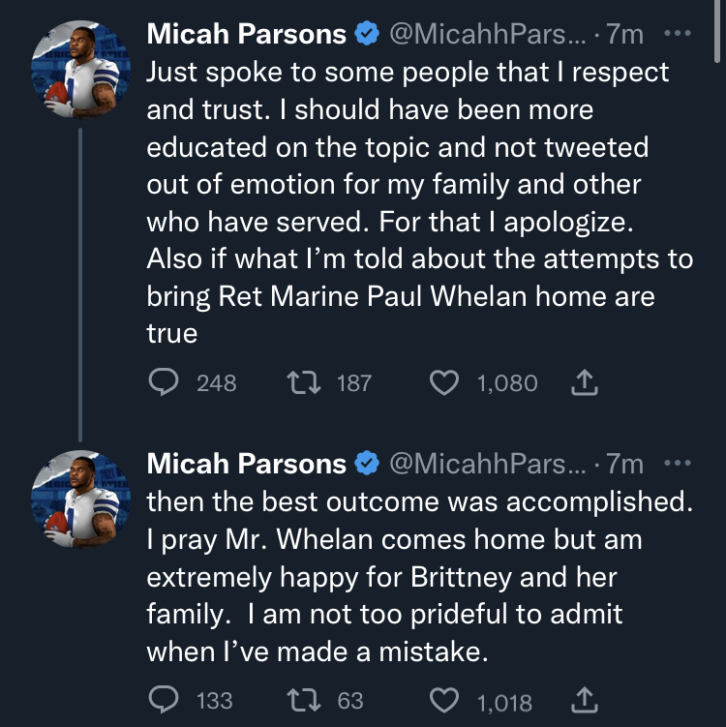
Task: Open the three-dot menu on second tweet
Action: 678,463
